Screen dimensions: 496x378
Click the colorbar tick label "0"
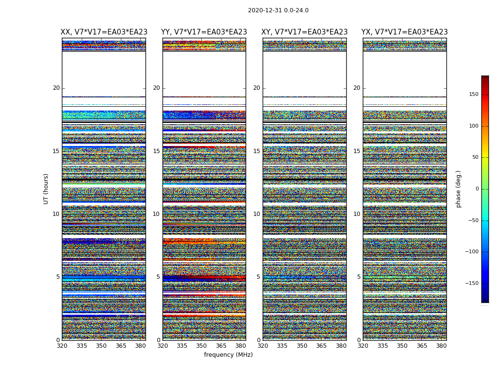tap(477, 189)
